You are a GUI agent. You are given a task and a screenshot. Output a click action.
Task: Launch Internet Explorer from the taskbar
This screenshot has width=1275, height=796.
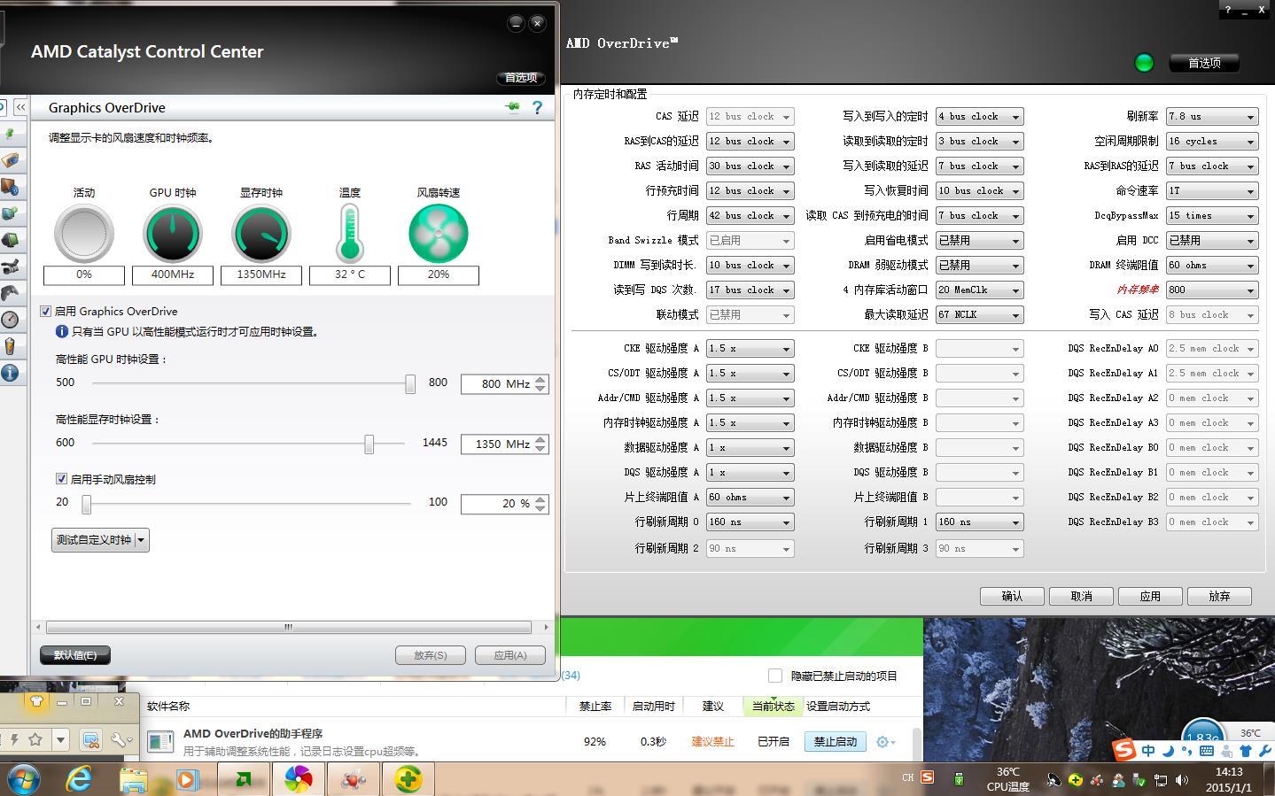tap(80, 779)
